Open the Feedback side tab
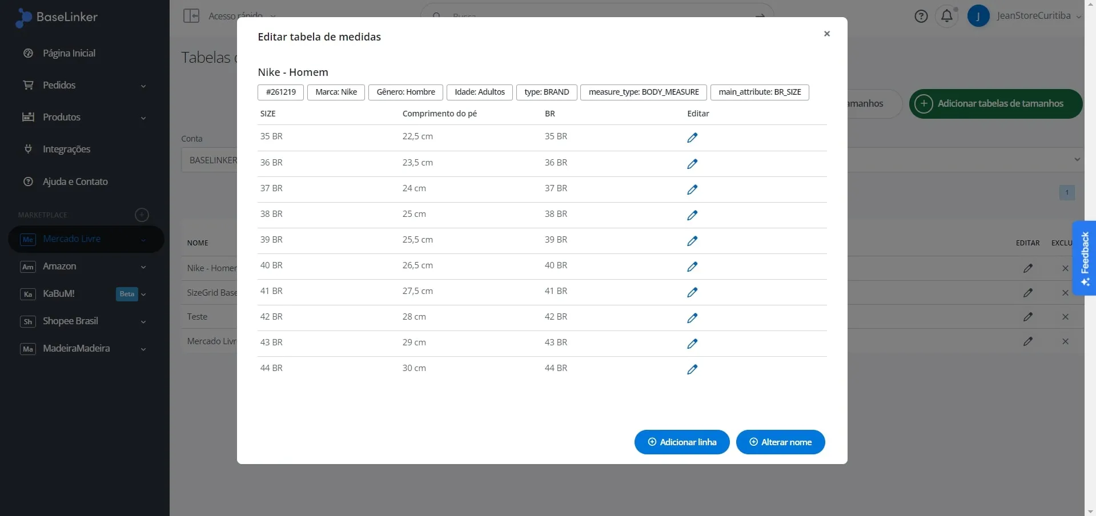The height and width of the screenshot is (516, 1096). coord(1084,258)
